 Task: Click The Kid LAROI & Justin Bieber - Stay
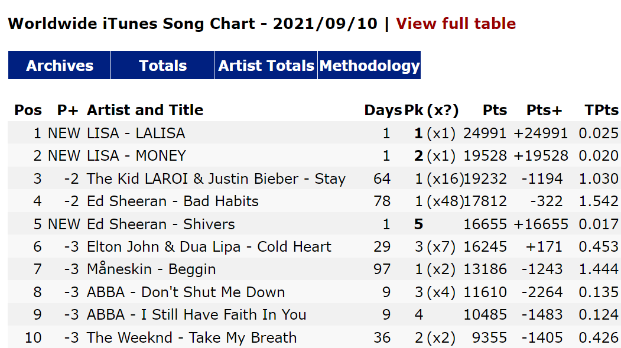pyautogui.click(x=216, y=178)
